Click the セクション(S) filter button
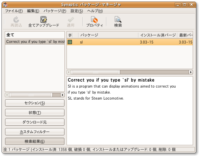 35,103
